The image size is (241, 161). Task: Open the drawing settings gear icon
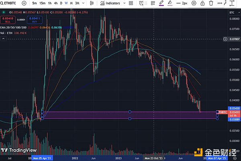pyautogui.click(x=194, y=3)
